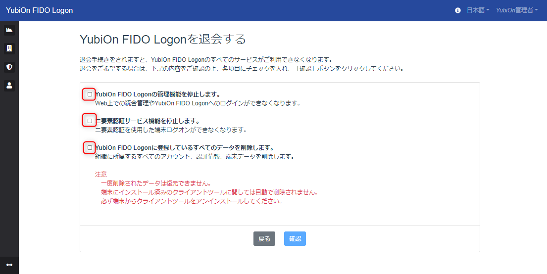Click text '必ず端末からクライアントツールをアンインストールしてください。'
547x274 pixels.
coord(192,201)
